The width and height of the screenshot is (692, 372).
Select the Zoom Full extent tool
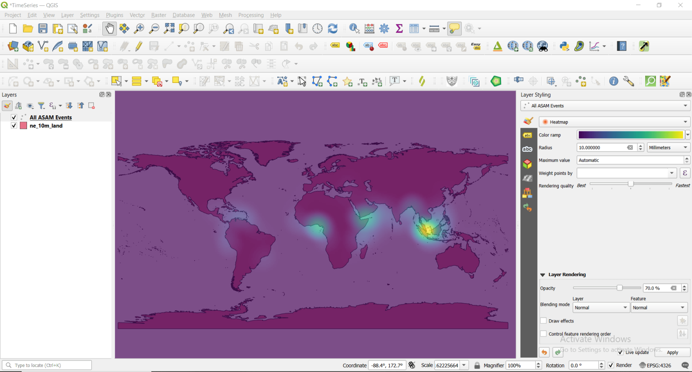pos(169,28)
